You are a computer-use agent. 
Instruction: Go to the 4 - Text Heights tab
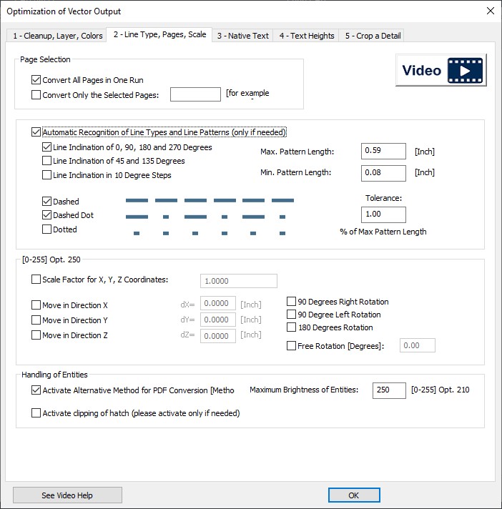tap(307, 36)
